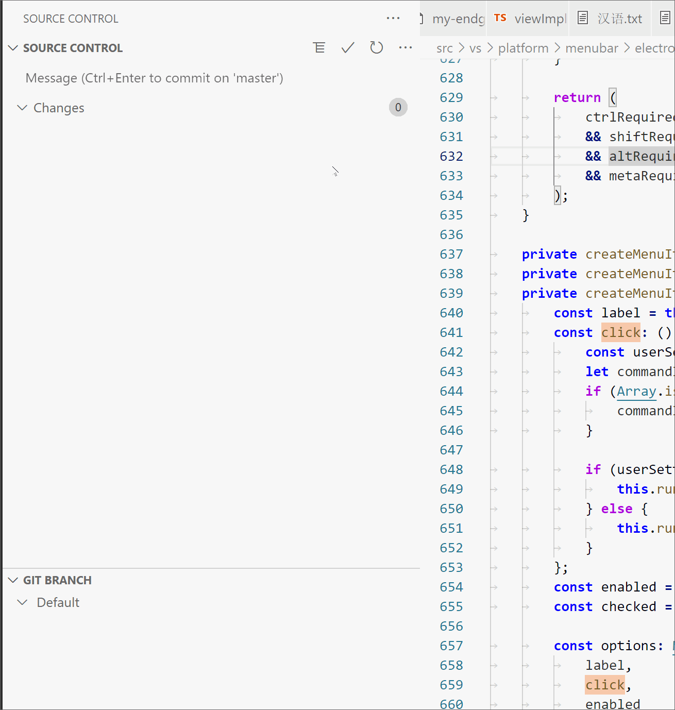The height and width of the screenshot is (710, 675).
Task: Open Source Control more actions menu
Action: 406,47
